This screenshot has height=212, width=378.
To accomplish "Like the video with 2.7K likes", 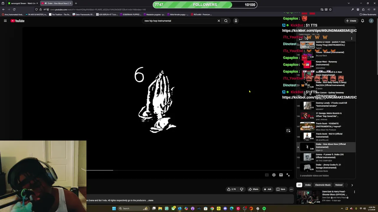I will [232, 189].
